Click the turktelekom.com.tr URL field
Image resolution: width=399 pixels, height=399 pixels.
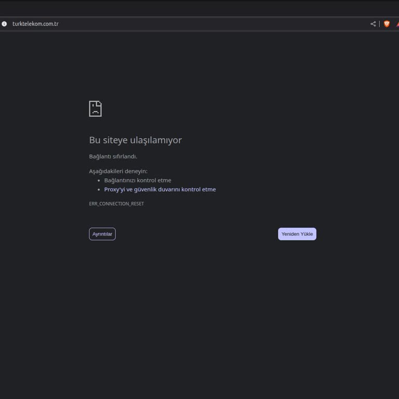pos(35,24)
